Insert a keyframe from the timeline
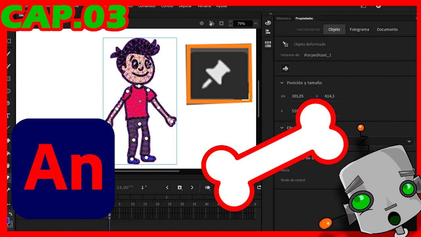 click(x=180, y=187)
